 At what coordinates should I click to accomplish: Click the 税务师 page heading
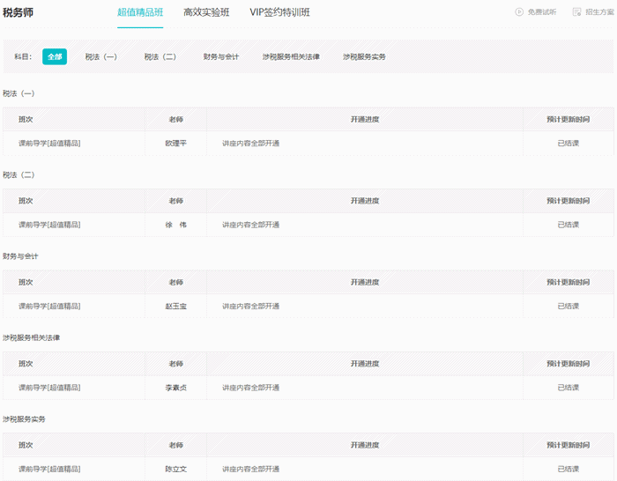point(19,12)
